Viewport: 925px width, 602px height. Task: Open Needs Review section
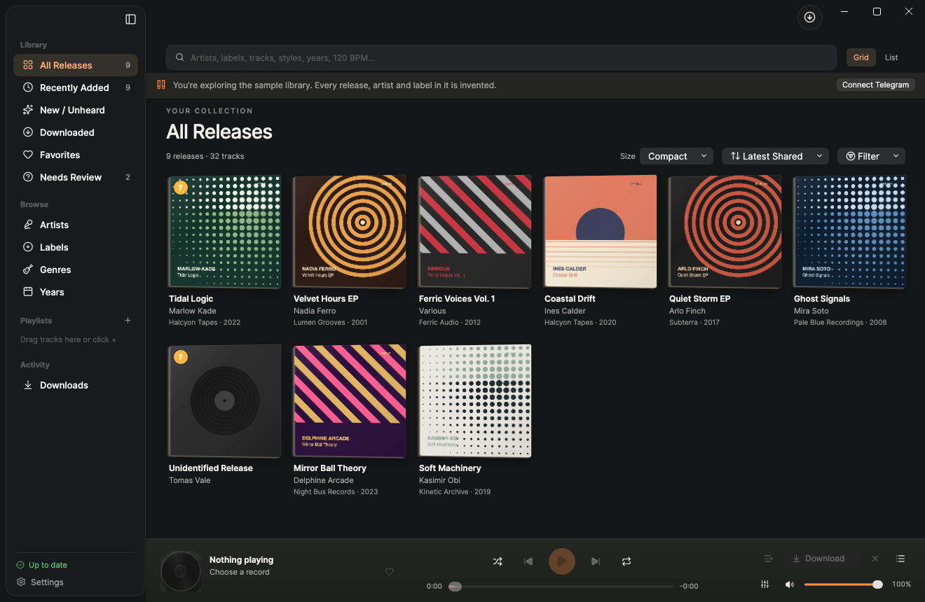point(76,177)
